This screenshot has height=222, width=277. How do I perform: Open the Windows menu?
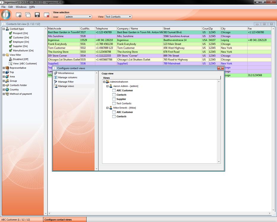coord(21,7)
